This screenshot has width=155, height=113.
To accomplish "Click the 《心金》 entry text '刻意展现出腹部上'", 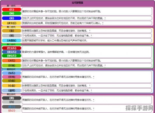I will click(31, 86).
